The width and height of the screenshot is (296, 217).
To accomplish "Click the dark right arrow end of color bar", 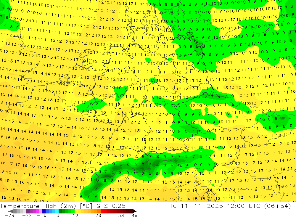I will (x=135, y=211).
